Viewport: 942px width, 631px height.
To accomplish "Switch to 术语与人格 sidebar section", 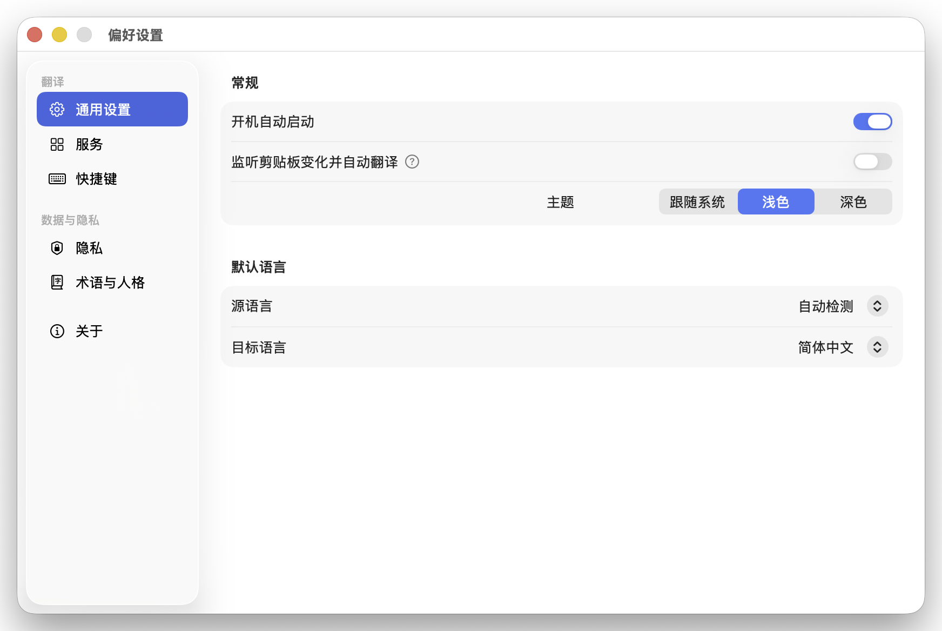I will pos(112,283).
